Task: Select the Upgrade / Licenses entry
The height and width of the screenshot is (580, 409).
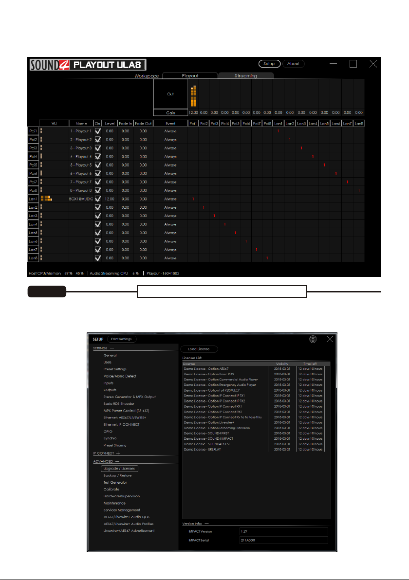Action: pos(119,469)
